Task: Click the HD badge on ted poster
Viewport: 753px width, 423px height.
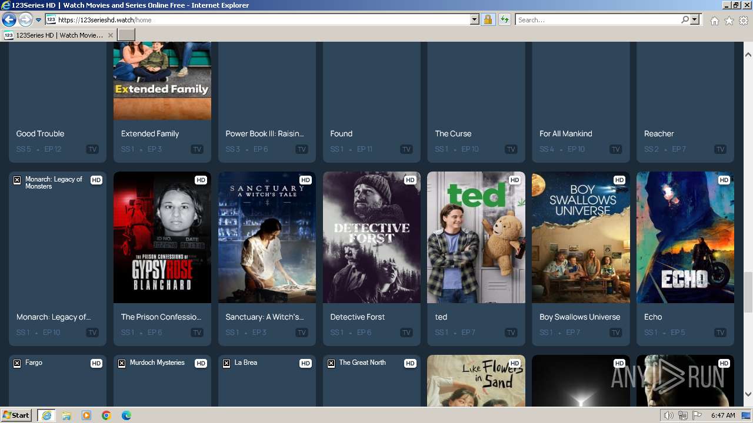Action: [515, 180]
